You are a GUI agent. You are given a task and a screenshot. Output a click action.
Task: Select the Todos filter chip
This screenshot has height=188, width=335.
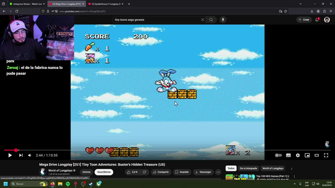tap(231, 168)
